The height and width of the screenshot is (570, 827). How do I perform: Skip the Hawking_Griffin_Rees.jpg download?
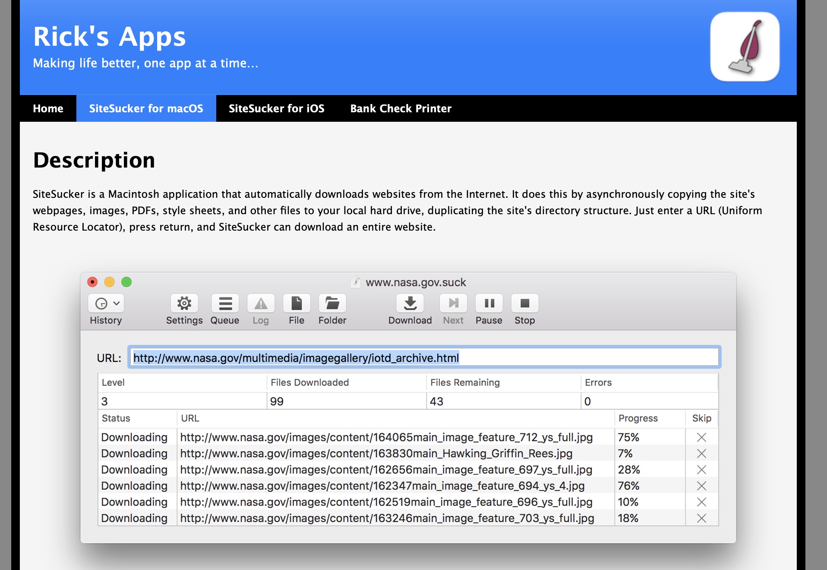tap(701, 453)
